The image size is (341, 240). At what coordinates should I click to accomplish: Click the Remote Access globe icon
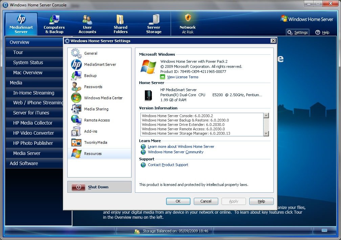pyautogui.click(x=76, y=120)
